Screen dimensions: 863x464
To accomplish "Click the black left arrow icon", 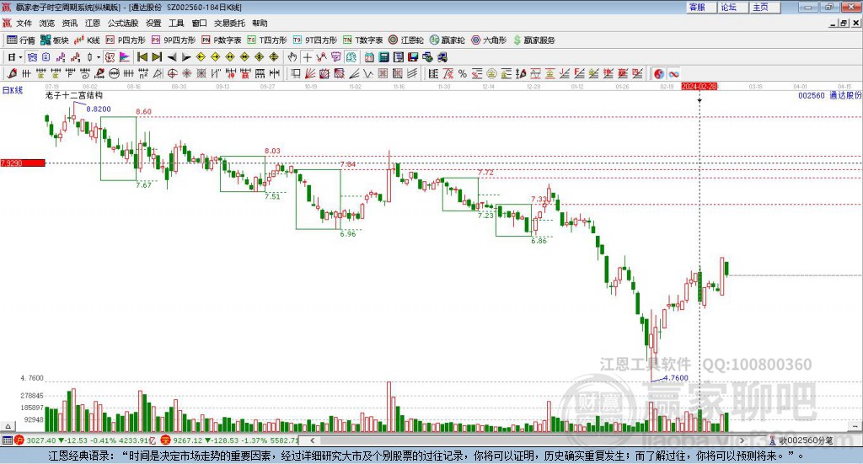I will coord(172,57).
